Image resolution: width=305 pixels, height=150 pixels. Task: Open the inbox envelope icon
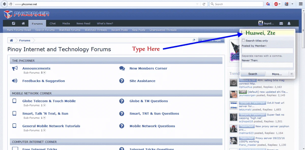pyautogui.click(x=281, y=23)
